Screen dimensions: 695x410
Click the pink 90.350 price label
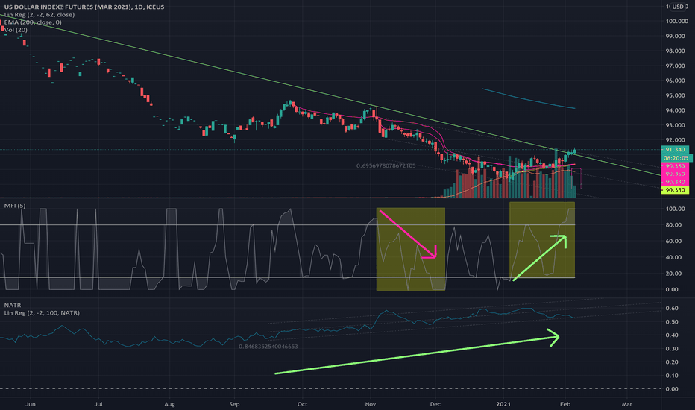tap(675, 174)
